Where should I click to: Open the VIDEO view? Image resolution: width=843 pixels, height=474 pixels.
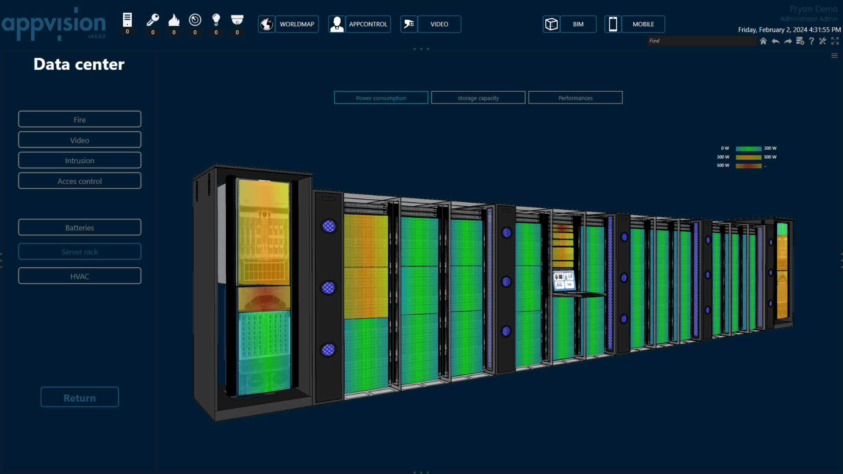pos(439,24)
